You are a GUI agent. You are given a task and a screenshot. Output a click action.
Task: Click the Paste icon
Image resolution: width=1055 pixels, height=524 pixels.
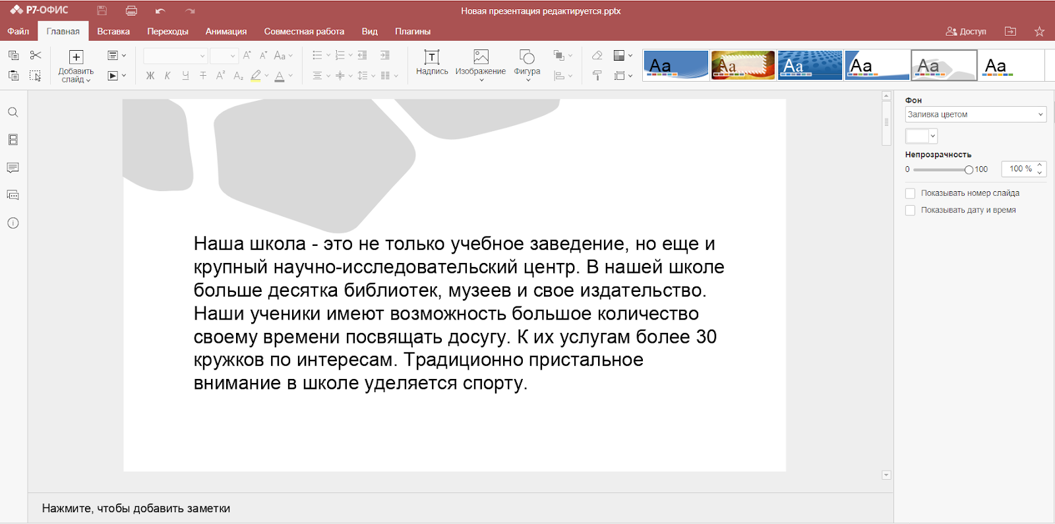(13, 76)
